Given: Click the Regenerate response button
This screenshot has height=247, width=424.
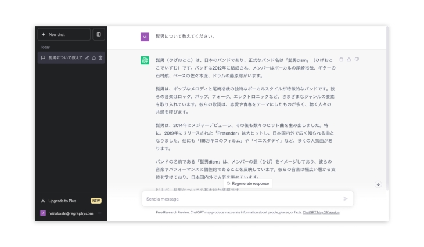Looking at the screenshot, I should click(x=247, y=183).
